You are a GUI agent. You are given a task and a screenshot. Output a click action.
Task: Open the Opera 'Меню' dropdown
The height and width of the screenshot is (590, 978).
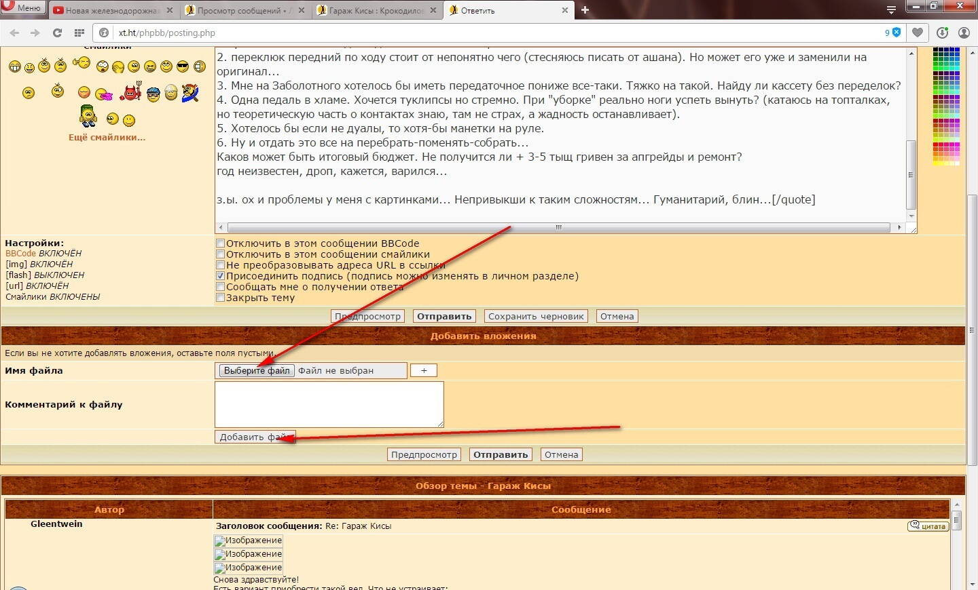coord(23,8)
